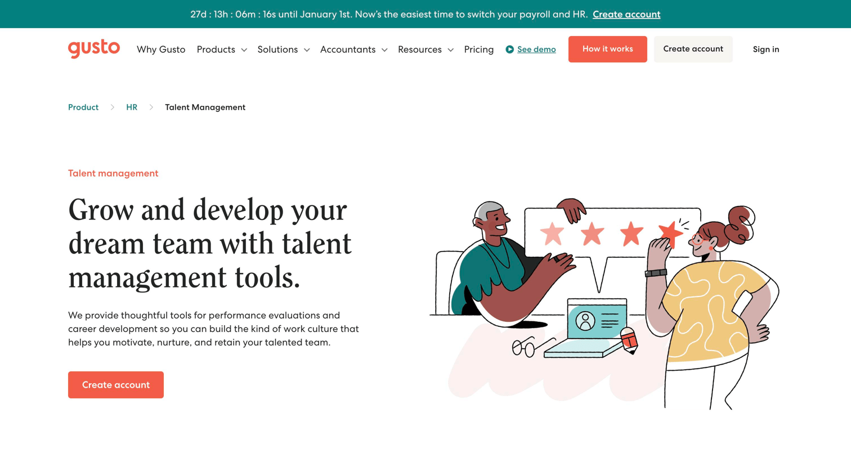Go to the Pricing page
The height and width of the screenshot is (458, 851).
479,50
